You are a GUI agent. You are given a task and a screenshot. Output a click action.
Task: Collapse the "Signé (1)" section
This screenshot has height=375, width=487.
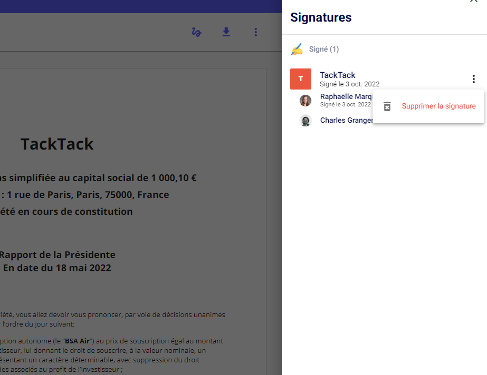click(324, 50)
